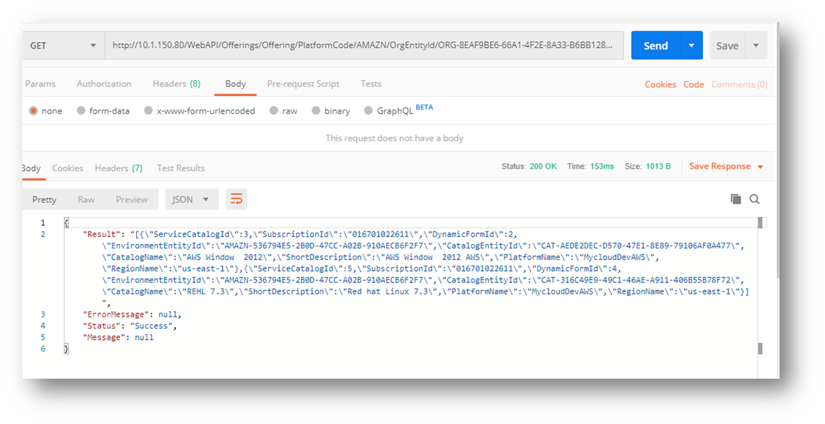This screenshot has width=825, height=424.
Task: Open the JSON format dropdown
Action: click(x=191, y=199)
